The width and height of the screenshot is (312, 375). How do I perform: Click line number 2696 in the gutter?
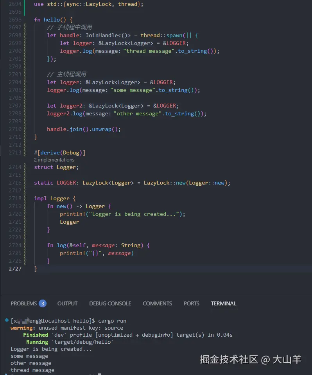coord(14,20)
